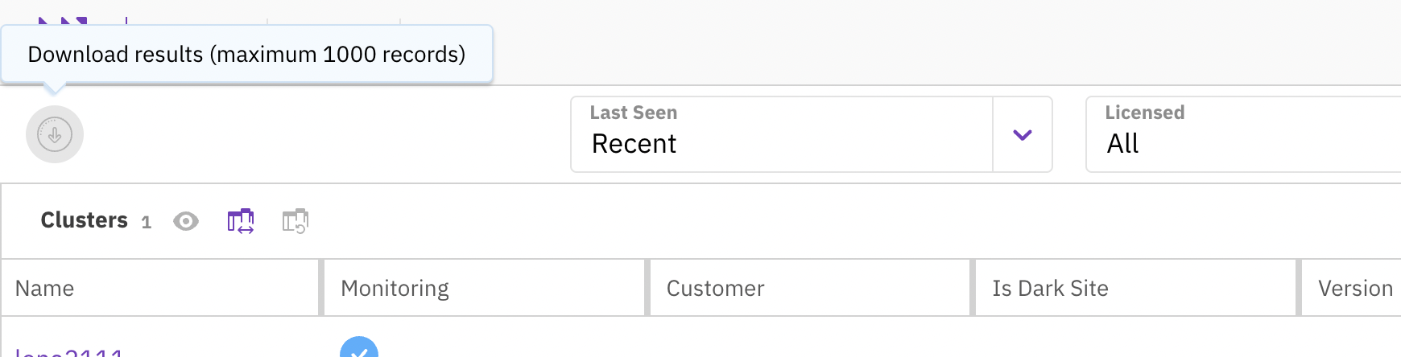Viewport: 1401px width, 357px height.
Task: Click the auto-fit column widths icon
Action: 241,221
